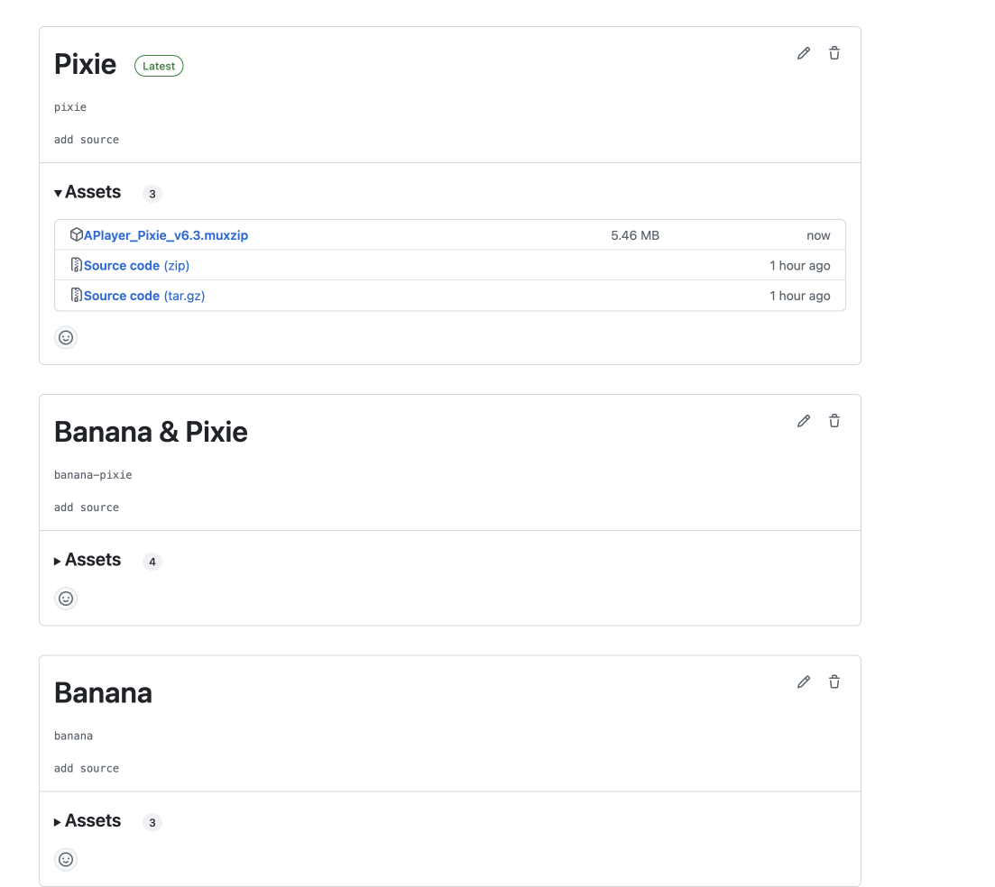This screenshot has height=887, width=995.
Task: Expand Assets under Banana release
Action: pyautogui.click(x=88, y=820)
